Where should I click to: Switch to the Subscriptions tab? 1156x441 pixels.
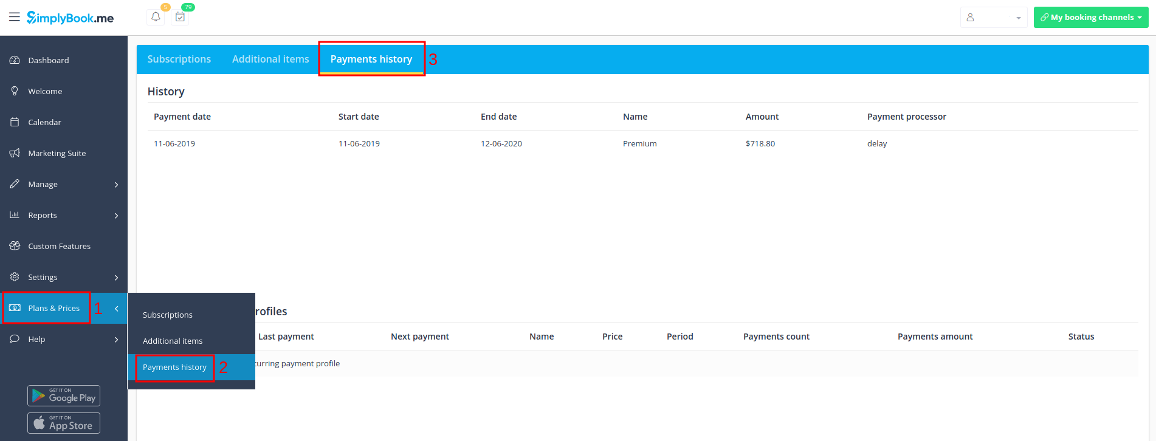coord(179,59)
